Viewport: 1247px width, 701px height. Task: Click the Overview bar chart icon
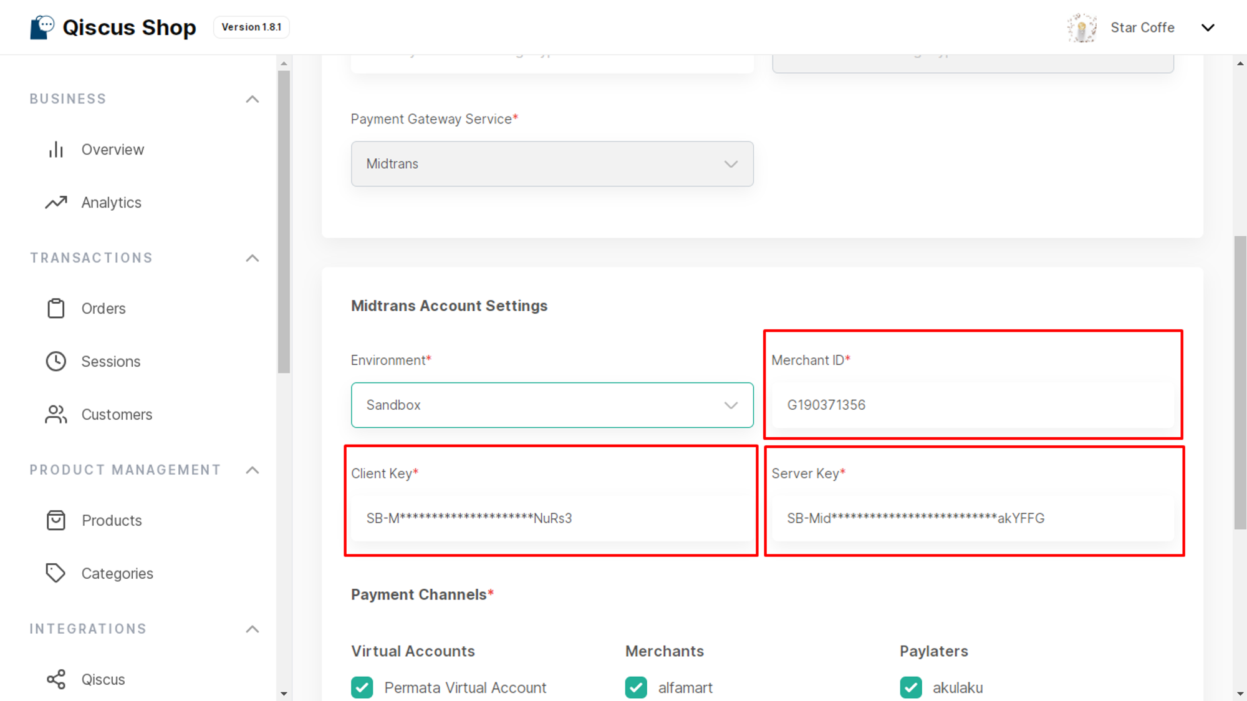56,150
